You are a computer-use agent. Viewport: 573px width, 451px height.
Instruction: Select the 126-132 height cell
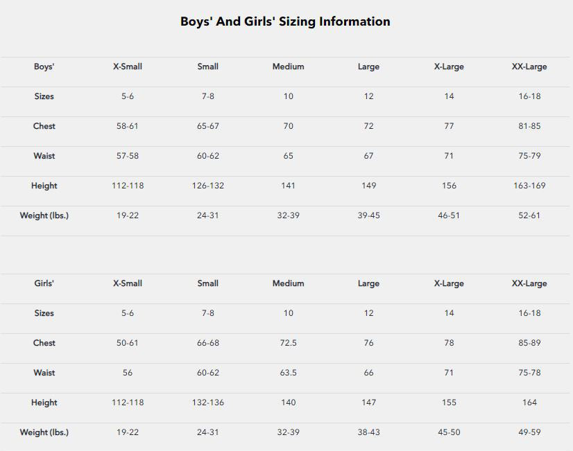pyautogui.click(x=207, y=186)
